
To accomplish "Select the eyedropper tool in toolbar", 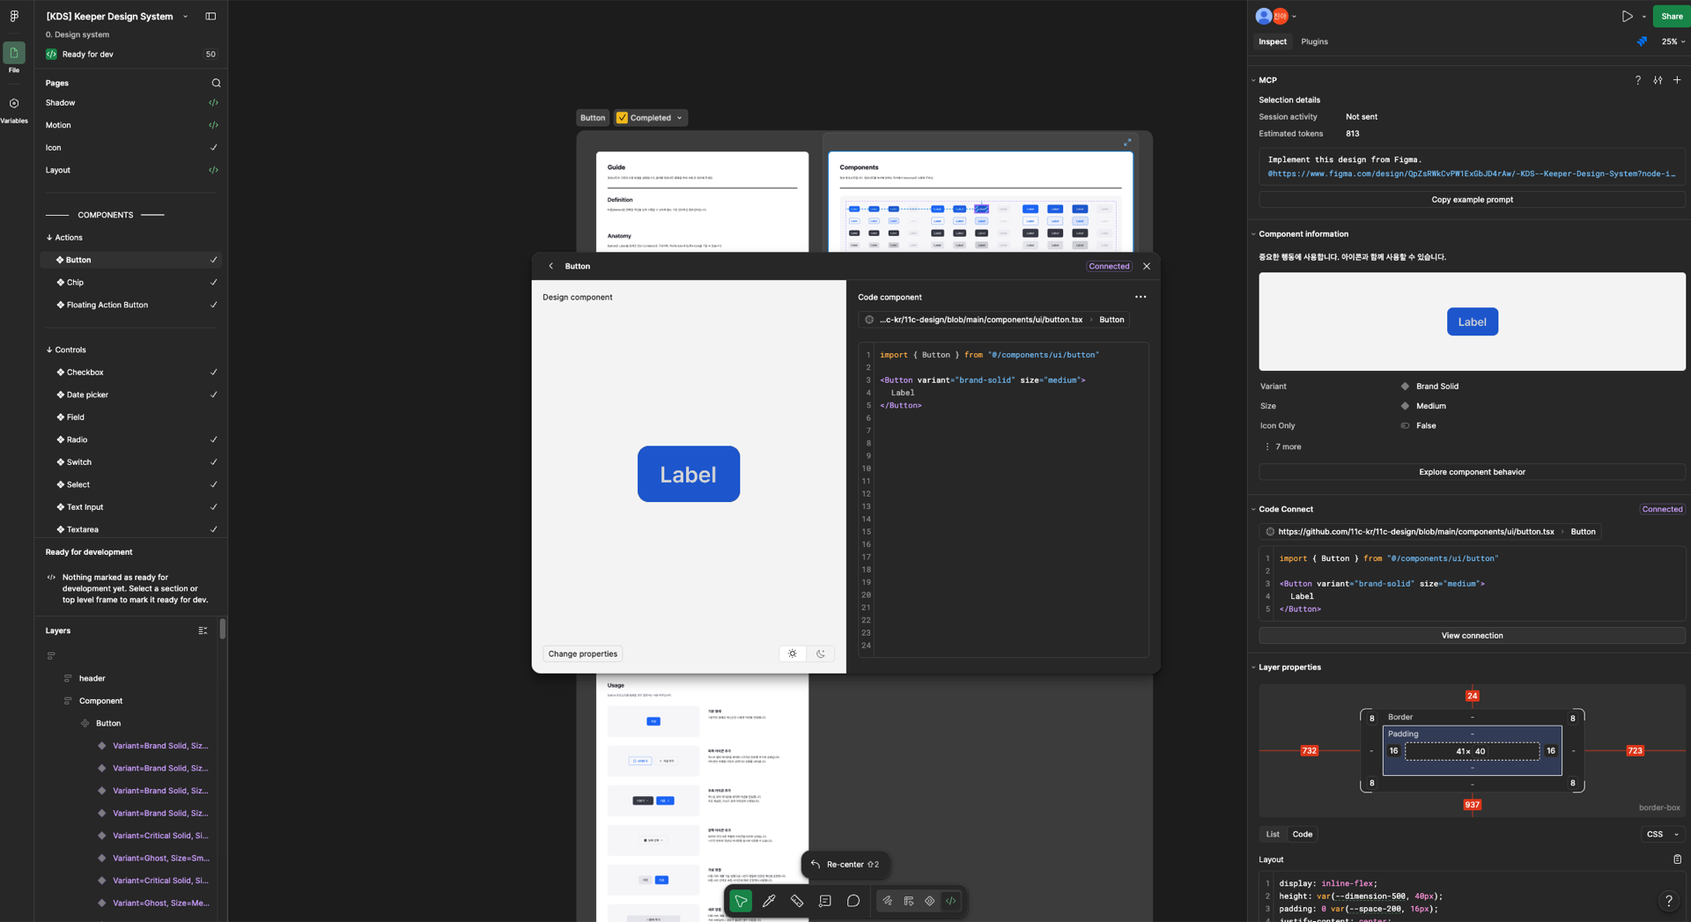I will pyautogui.click(x=769, y=901).
